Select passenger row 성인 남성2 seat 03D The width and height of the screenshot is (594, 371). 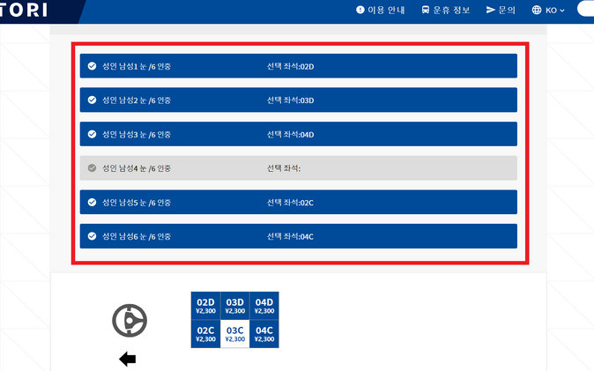pos(299,100)
